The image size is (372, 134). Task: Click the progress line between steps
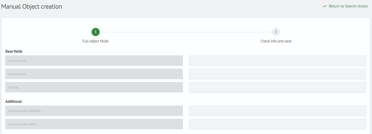point(186,32)
